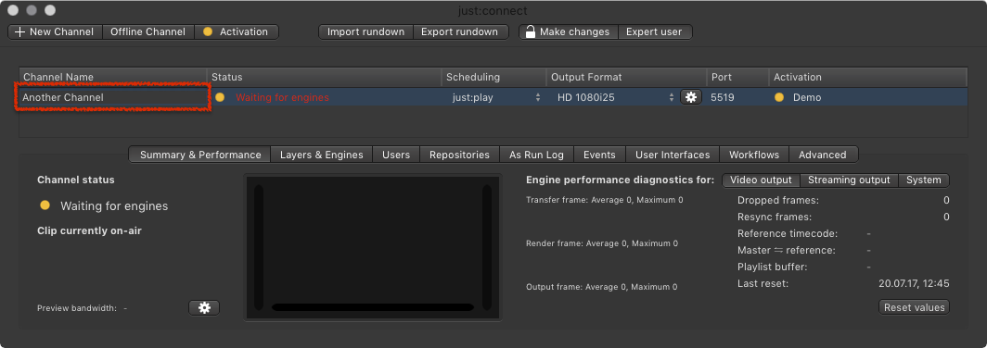Click port value 5519

click(722, 97)
